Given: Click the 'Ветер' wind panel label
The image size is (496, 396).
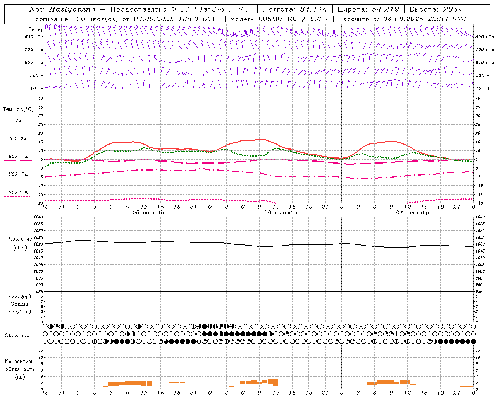Looking at the screenshot, I should (36, 29).
